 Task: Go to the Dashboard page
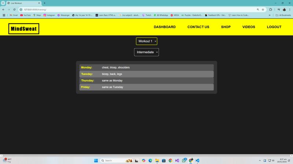pyautogui.click(x=164, y=27)
